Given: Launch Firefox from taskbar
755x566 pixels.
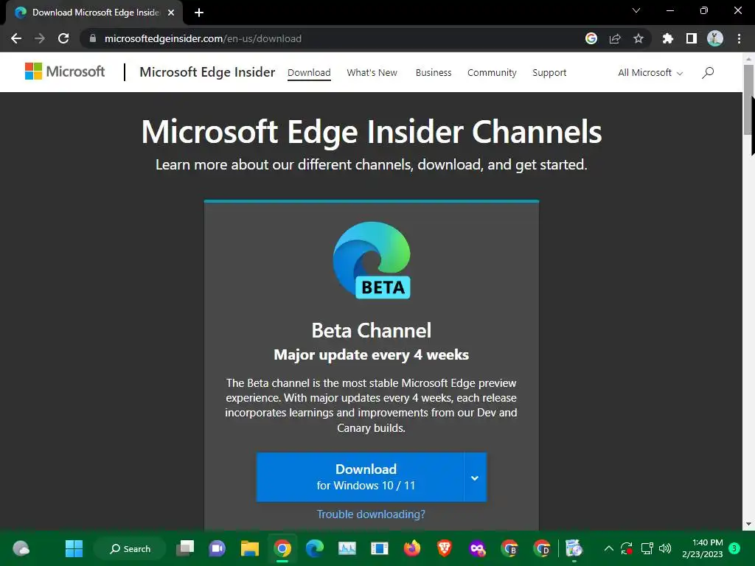Looking at the screenshot, I should tap(412, 548).
